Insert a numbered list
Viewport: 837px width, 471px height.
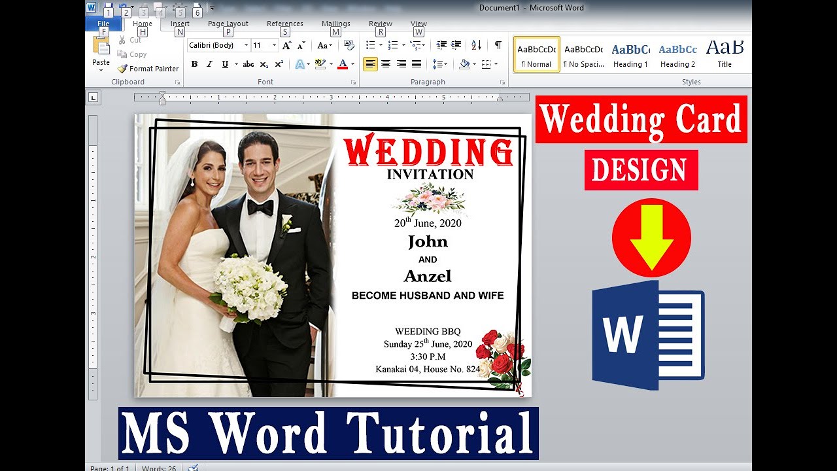click(x=392, y=45)
